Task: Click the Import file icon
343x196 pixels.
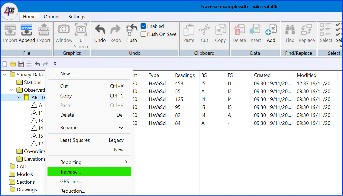Action: (x=10, y=30)
